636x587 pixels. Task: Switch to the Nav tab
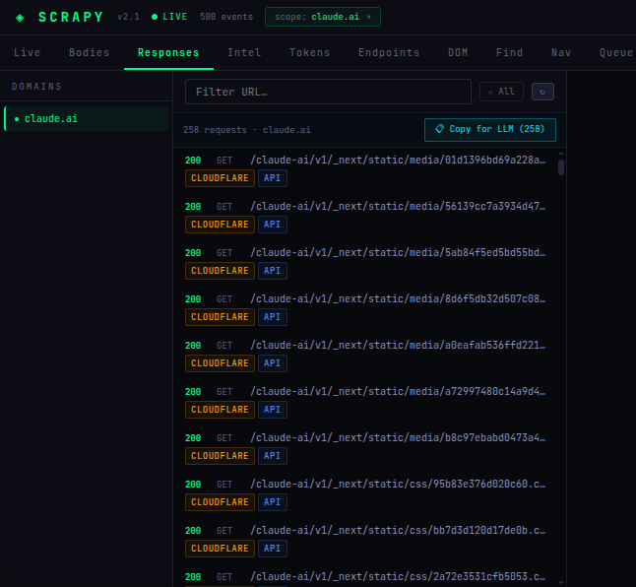pyautogui.click(x=561, y=52)
